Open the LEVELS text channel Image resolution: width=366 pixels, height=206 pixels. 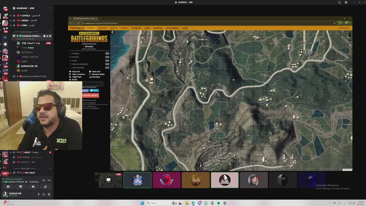tap(31, 15)
